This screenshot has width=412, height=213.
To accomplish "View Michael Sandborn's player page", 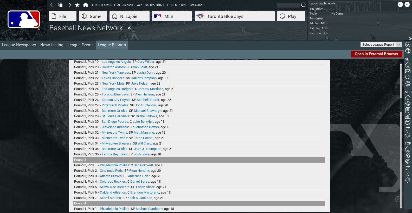I will click(149, 209).
